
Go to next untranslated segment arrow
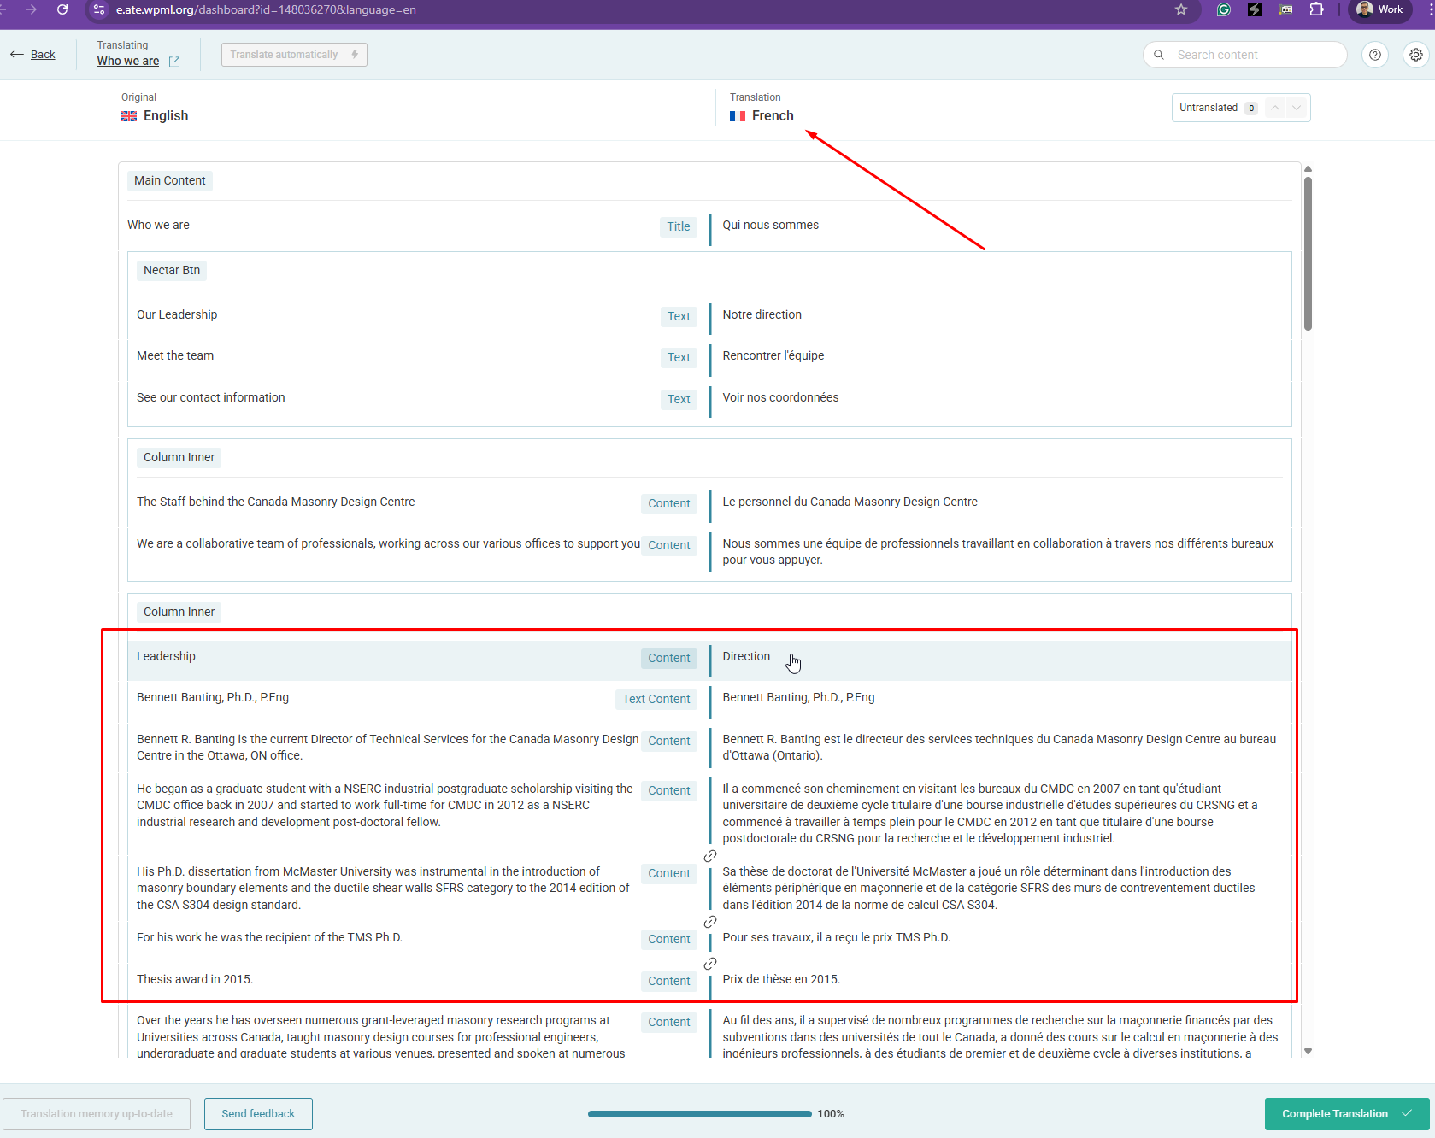tap(1297, 108)
